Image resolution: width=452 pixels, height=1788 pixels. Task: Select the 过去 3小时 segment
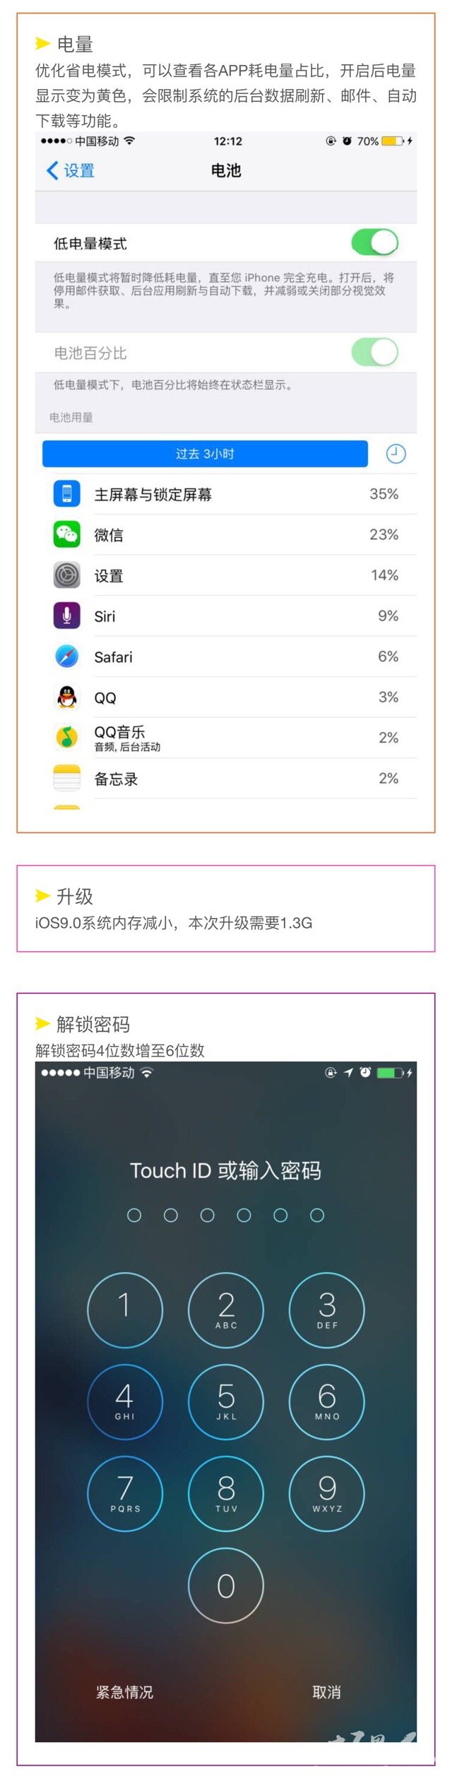coord(205,454)
